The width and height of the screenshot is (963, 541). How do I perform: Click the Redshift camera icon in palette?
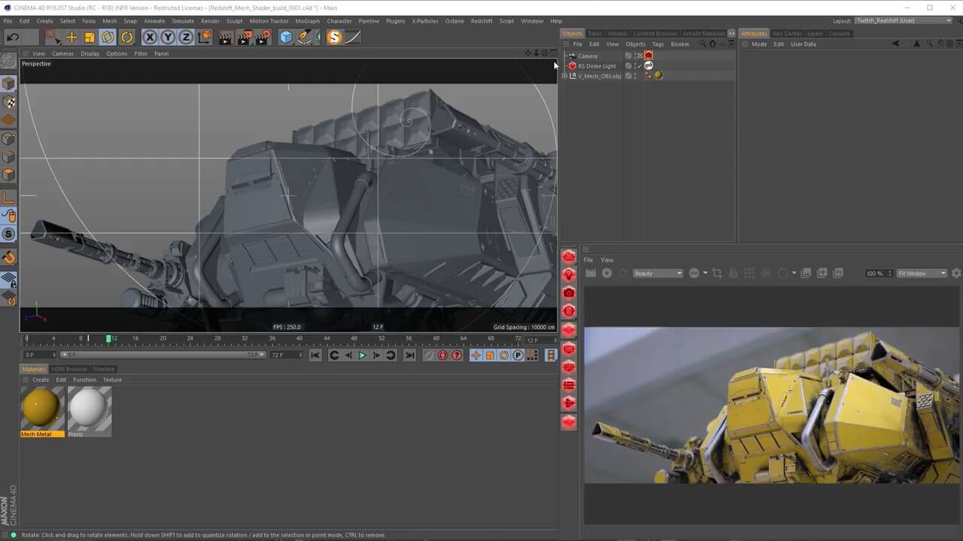pos(569,293)
